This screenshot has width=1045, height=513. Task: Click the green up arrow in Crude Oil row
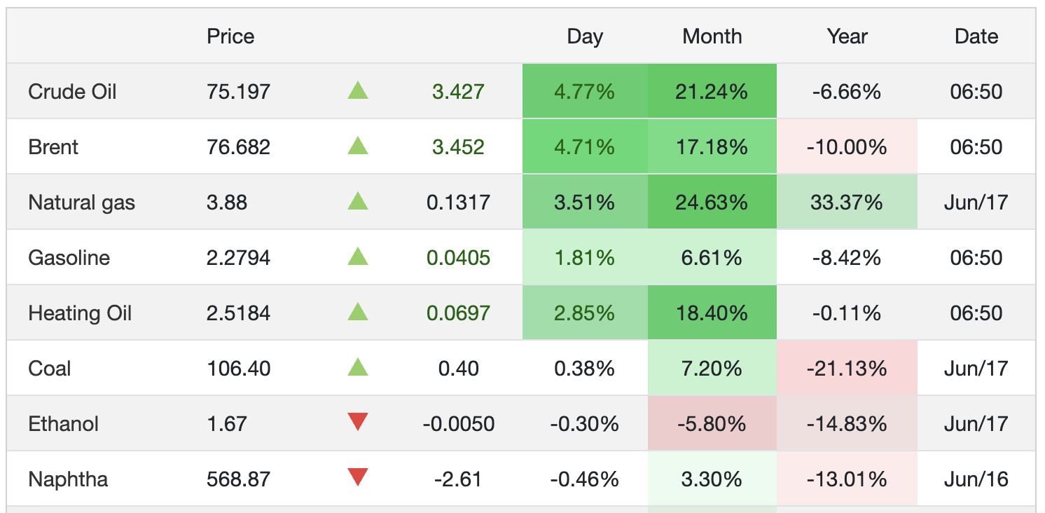click(358, 90)
